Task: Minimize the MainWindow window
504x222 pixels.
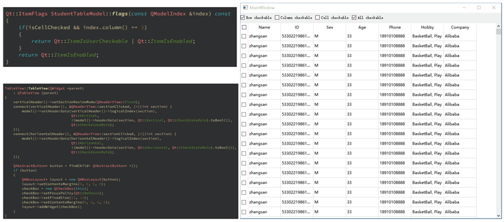Action: (464, 8)
